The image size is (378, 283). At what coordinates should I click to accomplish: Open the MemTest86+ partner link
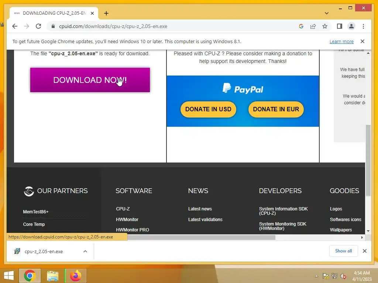tap(36, 212)
